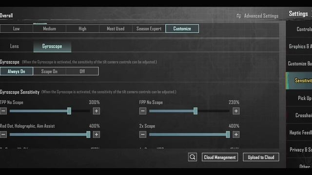Viewport: 312px width, 175px height.
Task: Open Haptic Feedback settings category
Action: [x=299, y=133]
